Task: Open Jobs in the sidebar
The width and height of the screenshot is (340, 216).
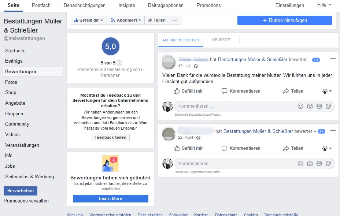Action: point(10,166)
